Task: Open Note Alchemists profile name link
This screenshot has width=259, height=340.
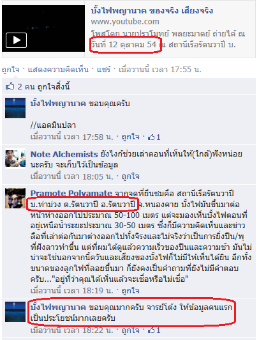Action: 64,154
